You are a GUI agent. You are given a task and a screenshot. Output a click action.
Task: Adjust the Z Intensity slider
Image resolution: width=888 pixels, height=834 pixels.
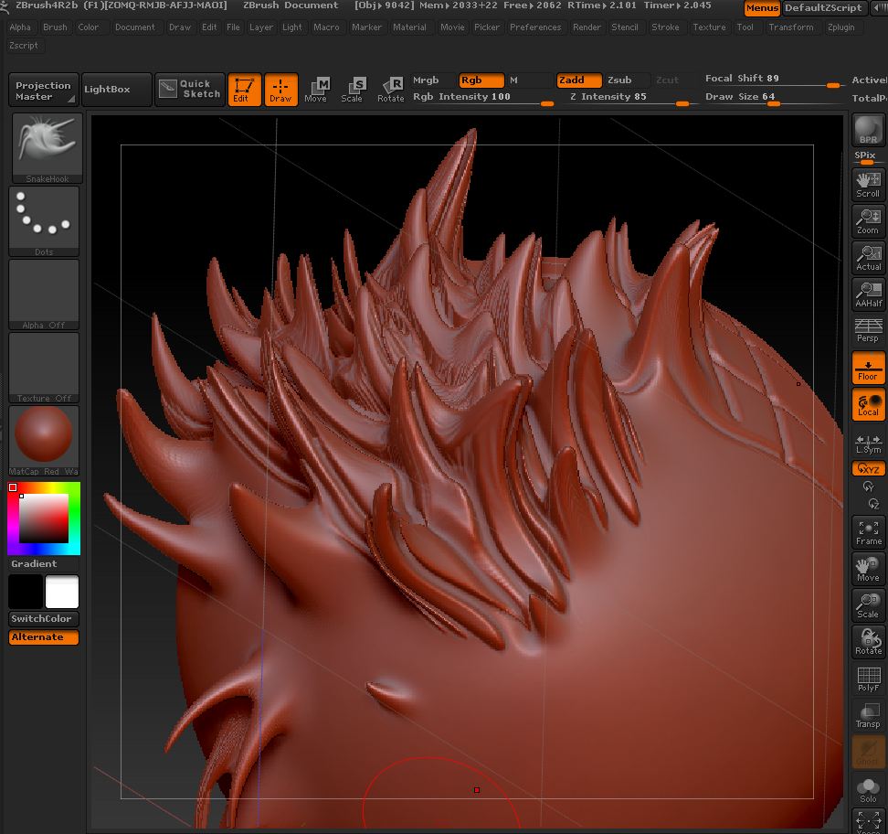point(629,97)
